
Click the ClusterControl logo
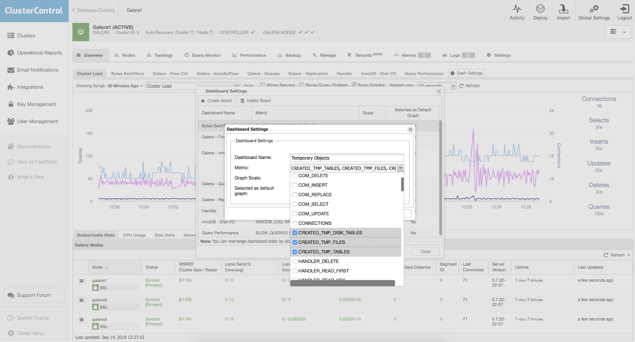coord(34,10)
